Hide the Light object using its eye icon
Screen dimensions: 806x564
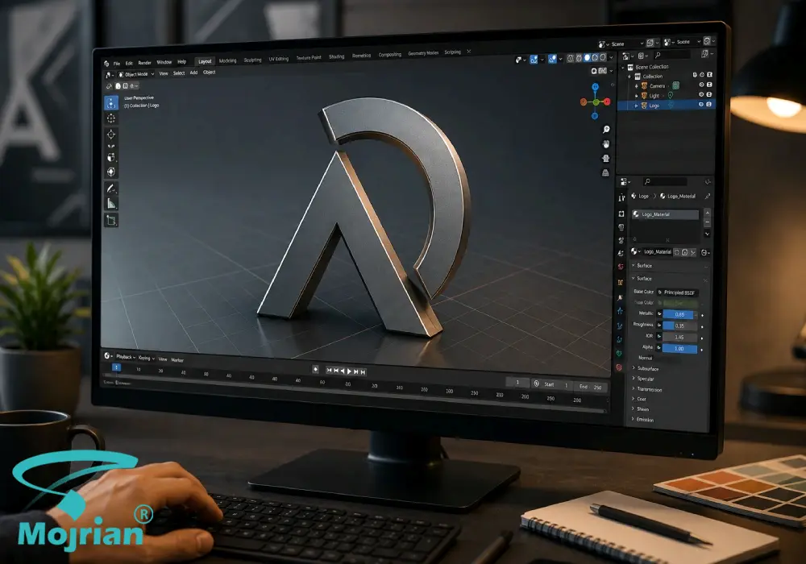point(701,94)
